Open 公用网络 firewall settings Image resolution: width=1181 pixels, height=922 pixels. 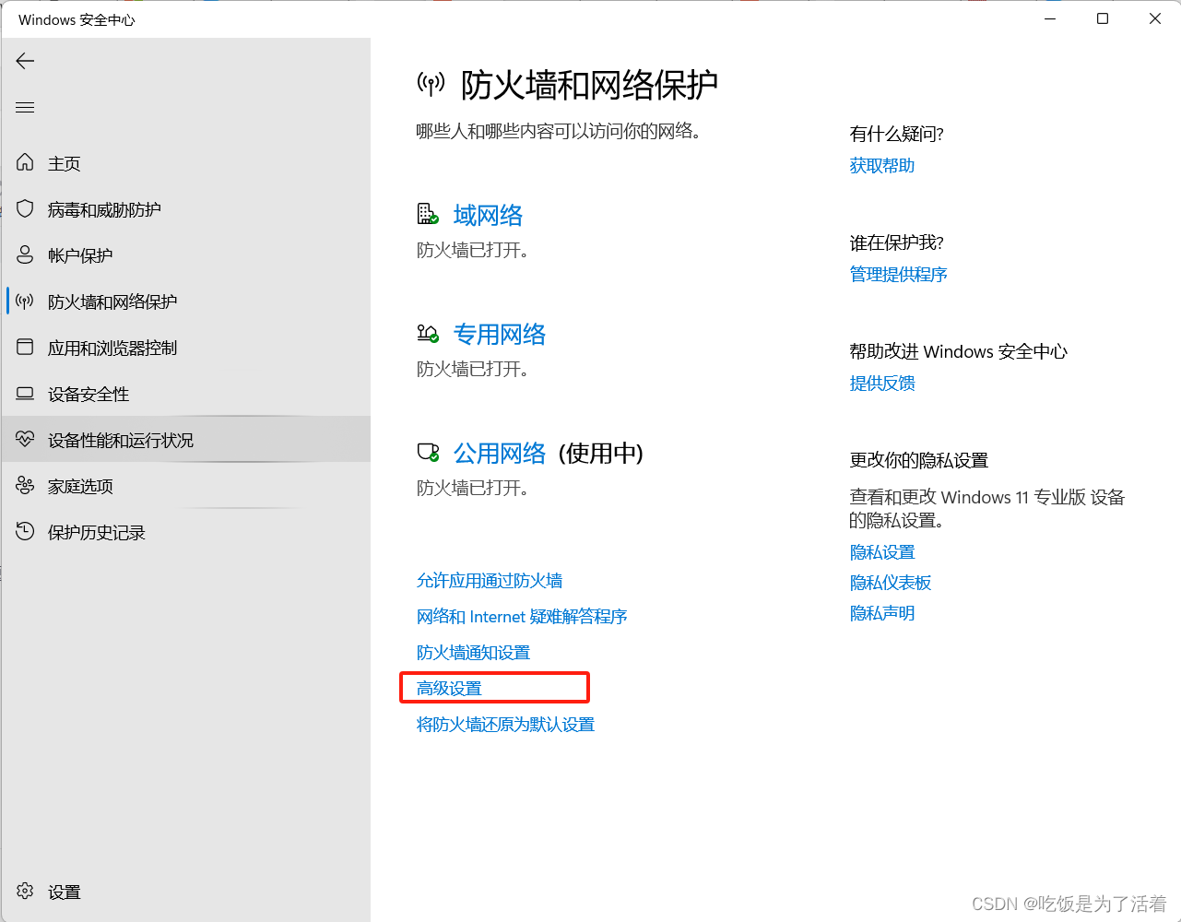pyautogui.click(x=500, y=453)
